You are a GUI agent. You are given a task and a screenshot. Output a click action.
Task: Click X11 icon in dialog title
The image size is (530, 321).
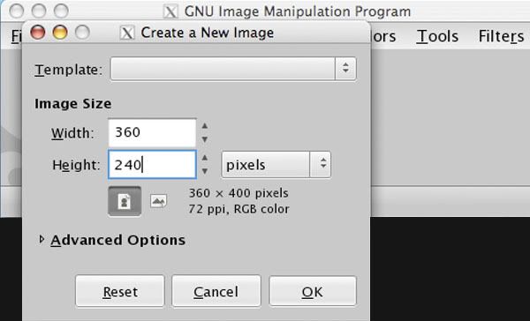pos(127,34)
